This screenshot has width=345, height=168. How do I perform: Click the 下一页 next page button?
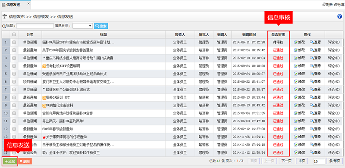(x=286, y=161)
